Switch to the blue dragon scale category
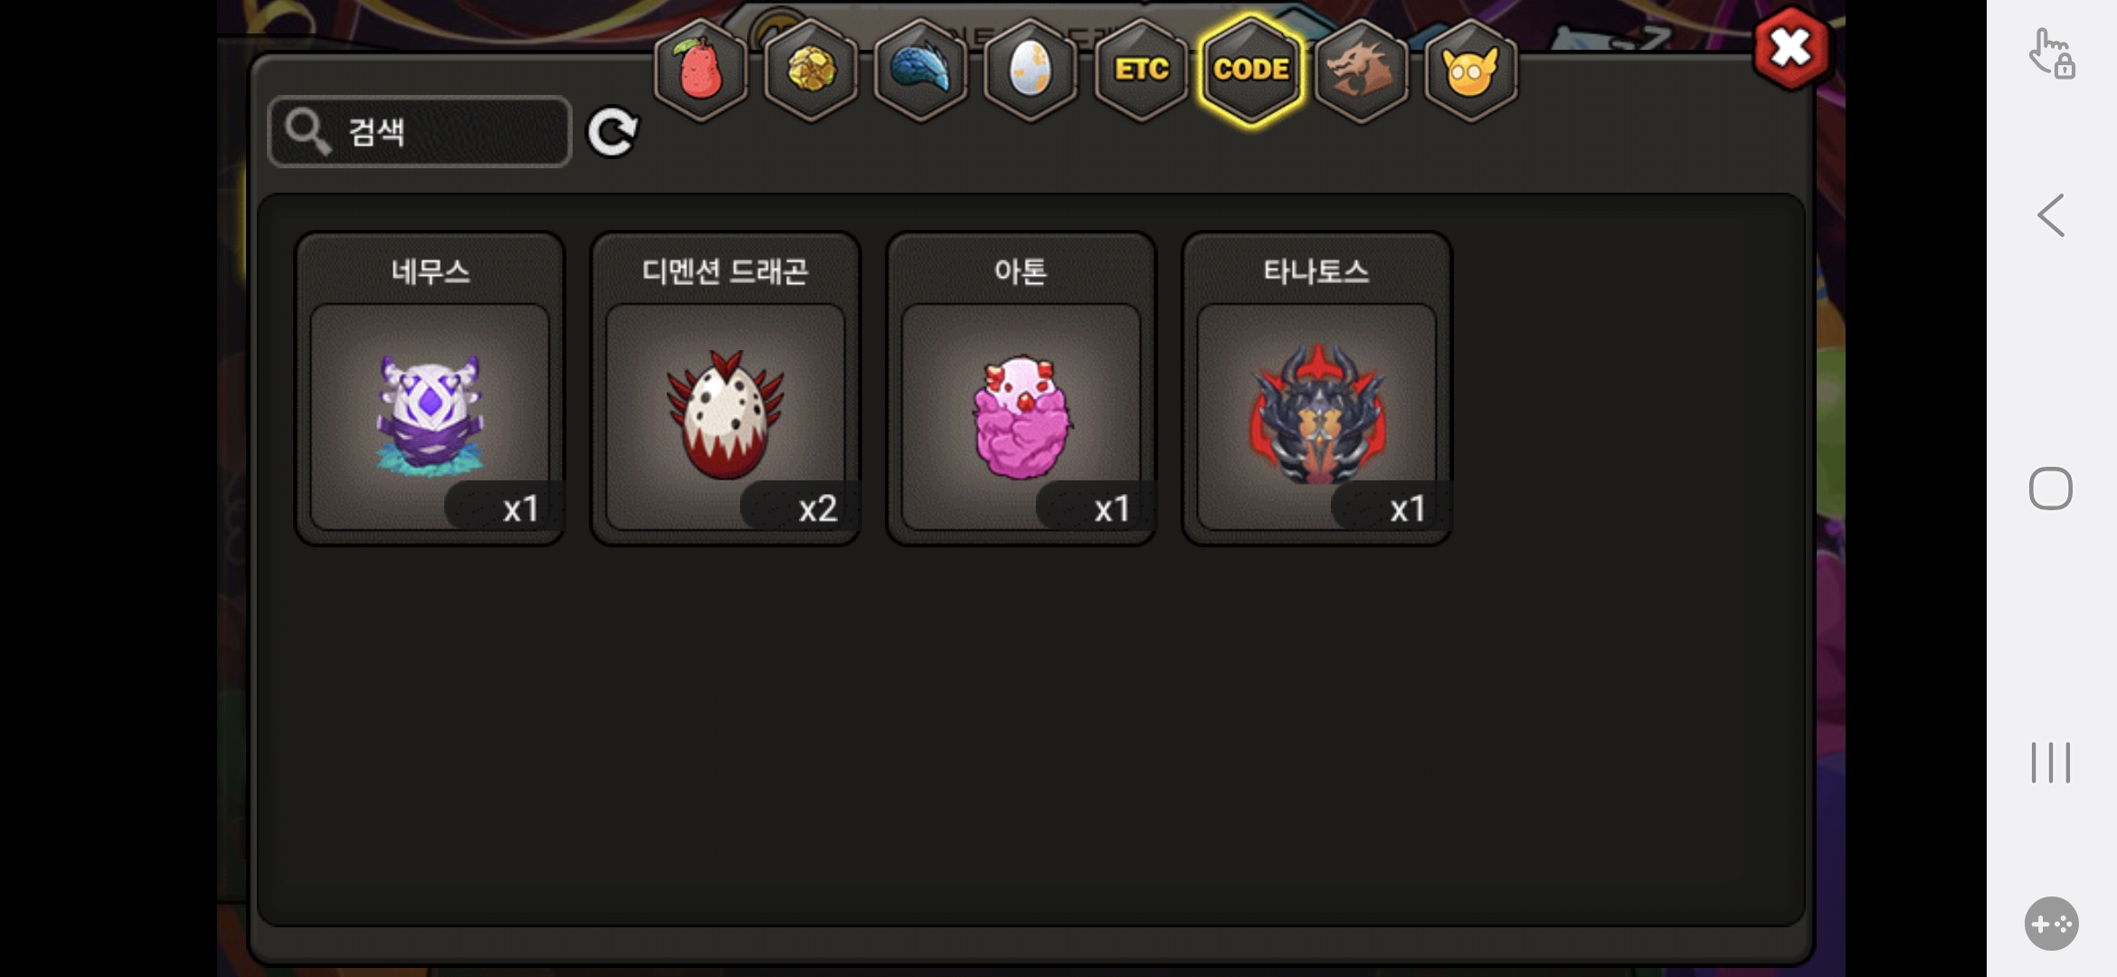 (x=921, y=70)
